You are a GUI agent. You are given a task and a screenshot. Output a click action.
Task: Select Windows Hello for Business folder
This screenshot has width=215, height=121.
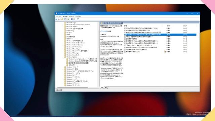pyautogui.click(x=75, y=45)
